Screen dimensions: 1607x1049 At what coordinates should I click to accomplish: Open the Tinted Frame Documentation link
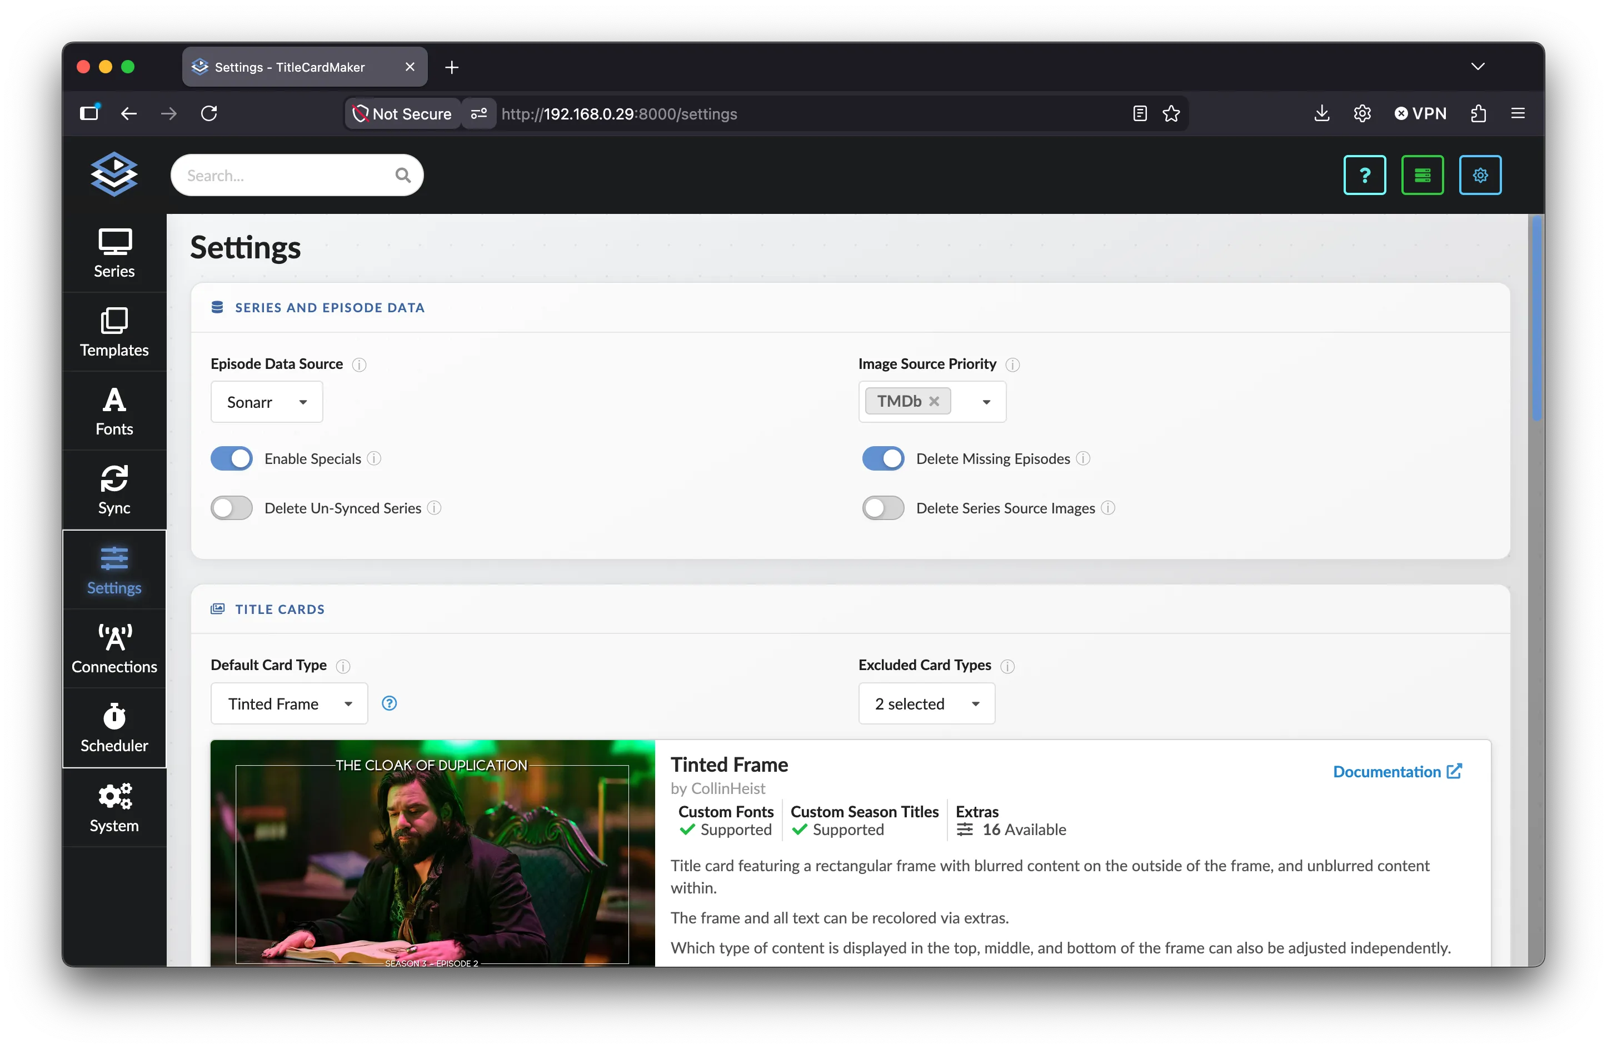pyautogui.click(x=1398, y=772)
